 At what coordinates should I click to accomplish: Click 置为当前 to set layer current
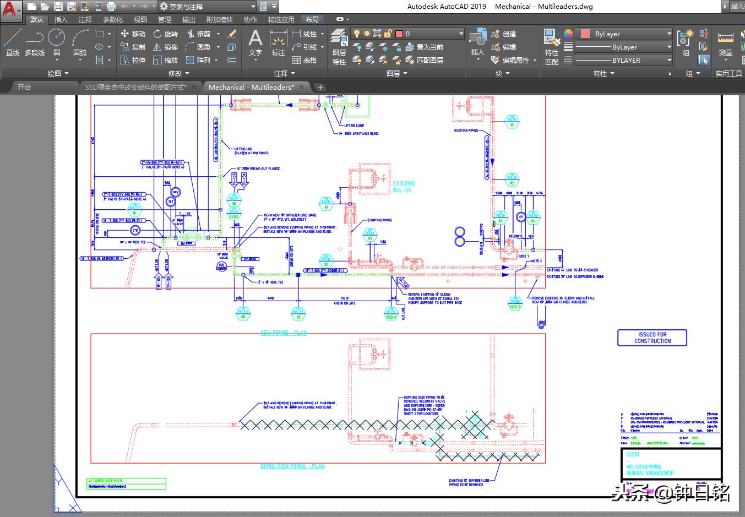(x=429, y=47)
